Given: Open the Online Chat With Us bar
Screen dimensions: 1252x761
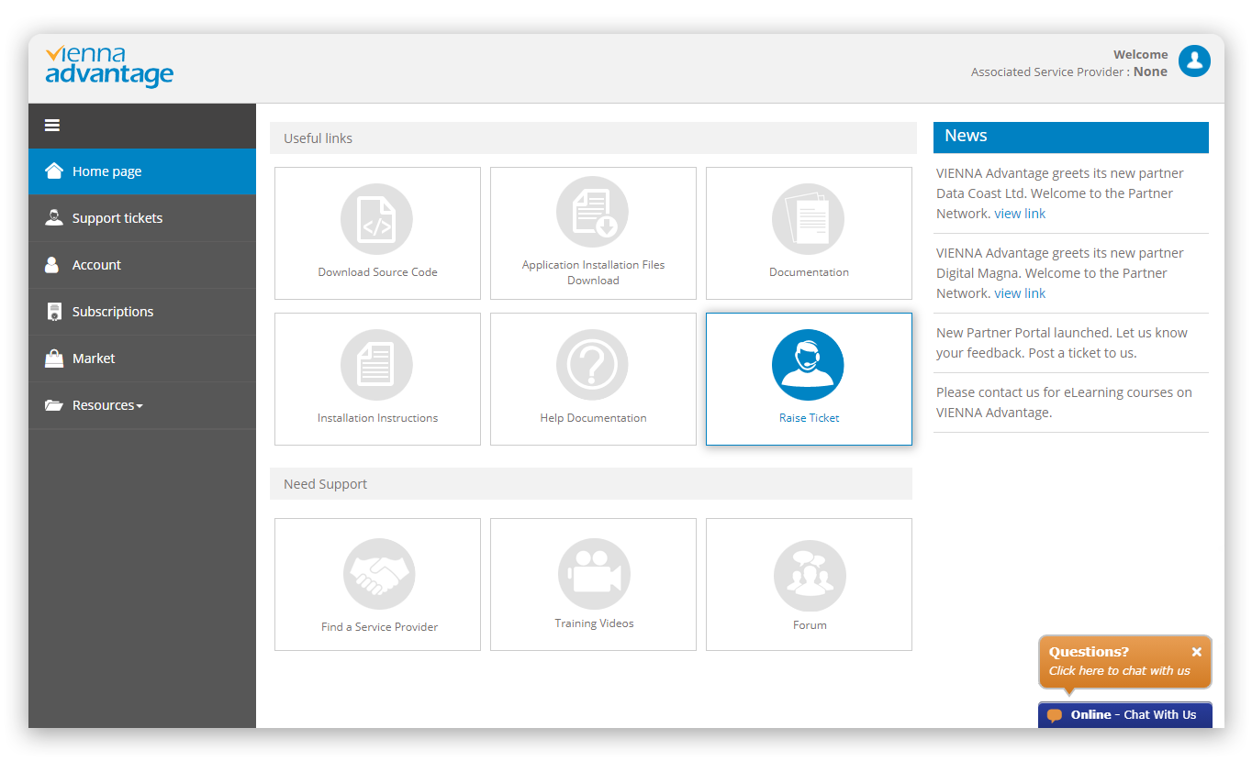Looking at the screenshot, I should point(1124,715).
